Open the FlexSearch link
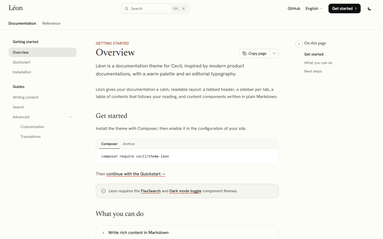The width and height of the screenshot is (383, 239). pyautogui.click(x=151, y=191)
